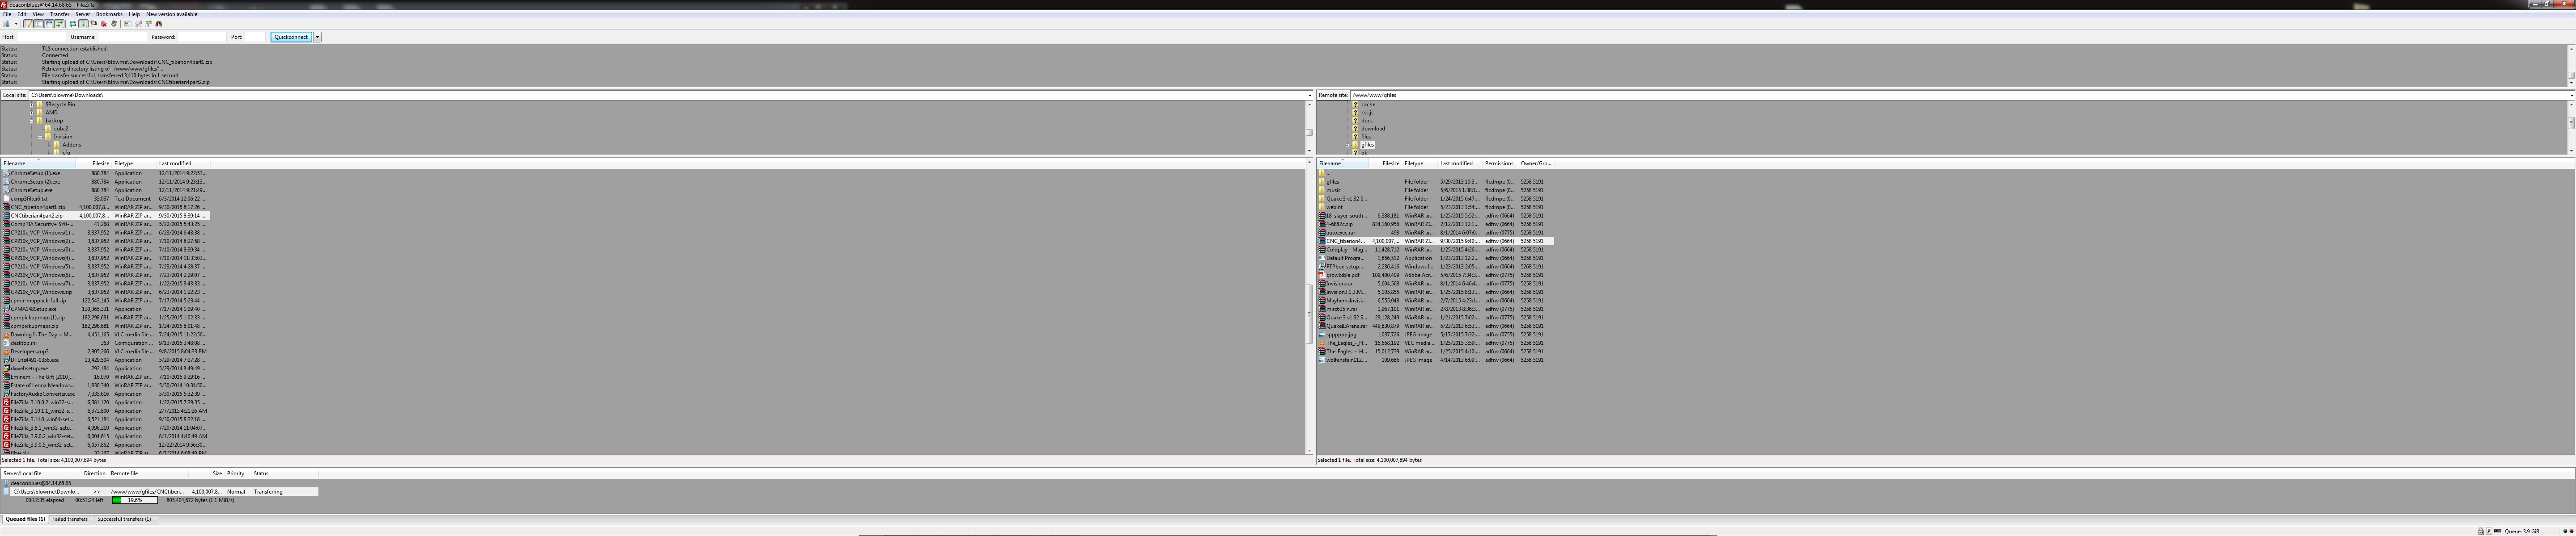Toggle the message log display
The width and height of the screenshot is (2576, 536).
coord(28,24)
